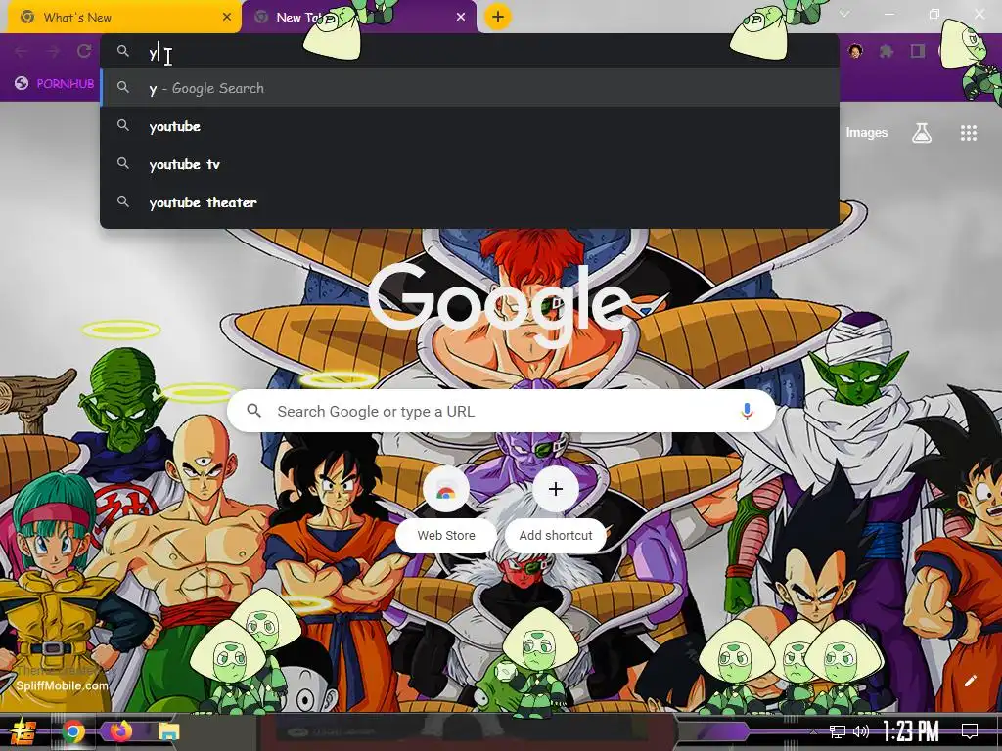Open a new tab with the plus button
The width and height of the screenshot is (1002, 751).
498,17
